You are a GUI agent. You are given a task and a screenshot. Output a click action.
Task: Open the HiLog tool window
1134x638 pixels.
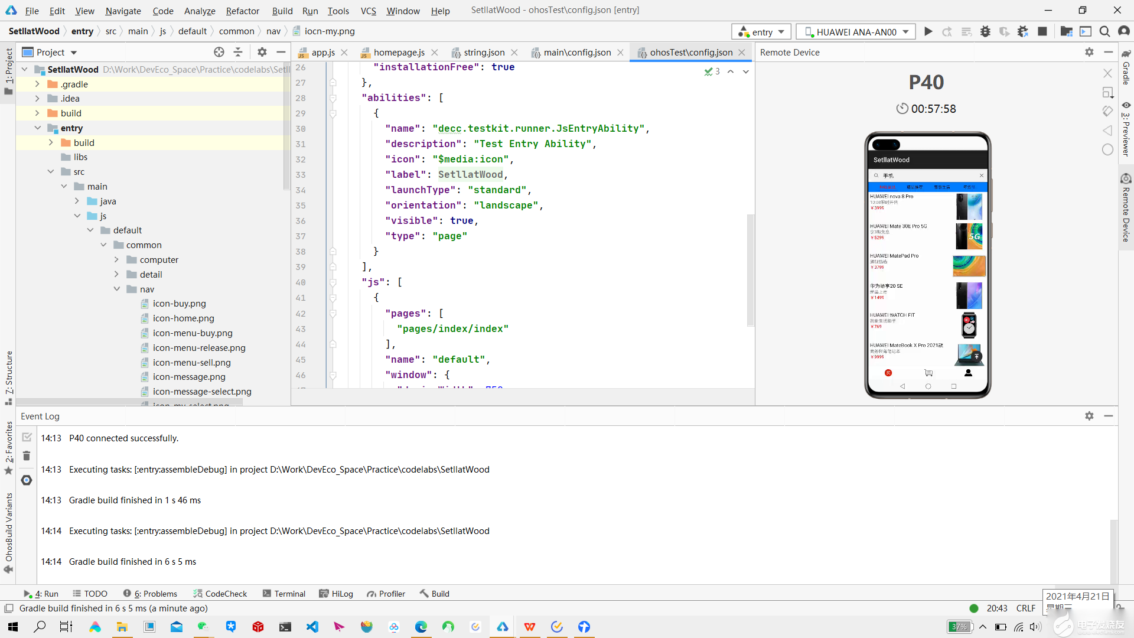point(336,594)
